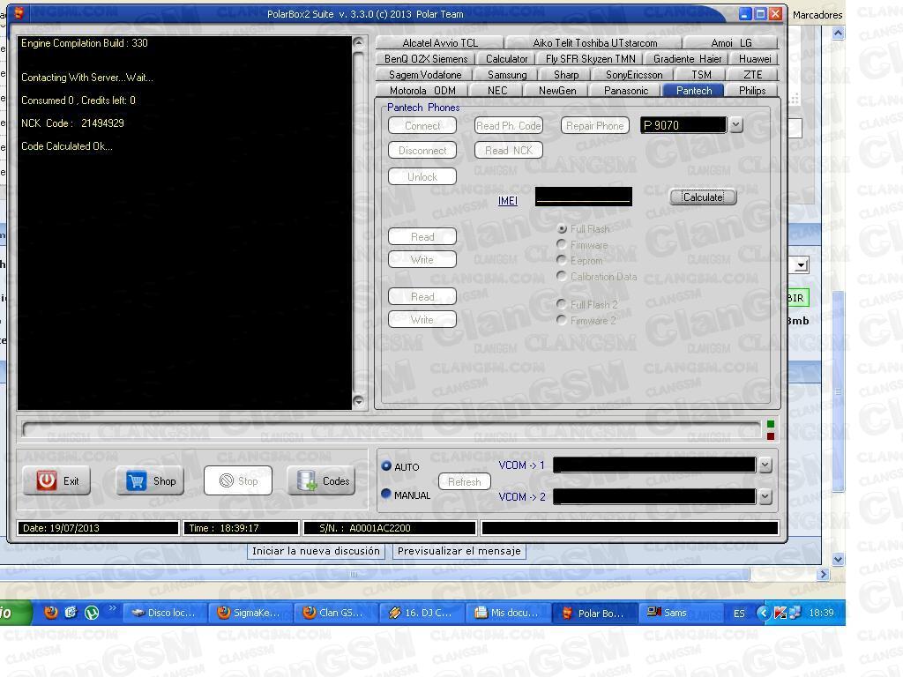903x677 pixels.
Task: Select Firmware radio option
Action: click(562, 245)
